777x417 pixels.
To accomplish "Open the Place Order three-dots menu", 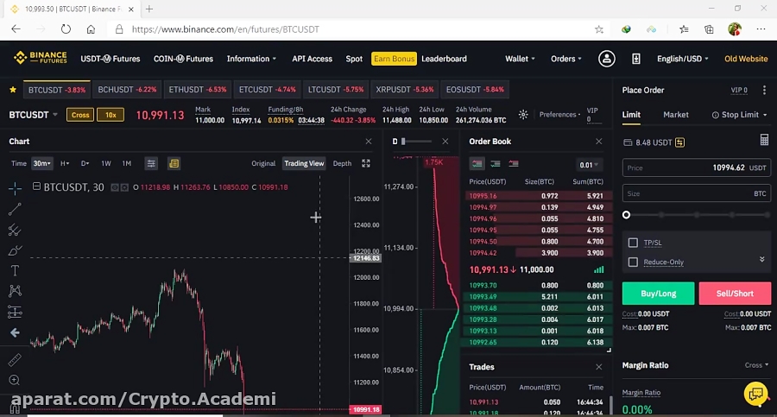I will click(x=764, y=90).
